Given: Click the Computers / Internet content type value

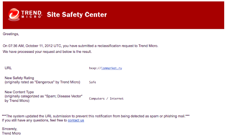Looking at the screenshot, I should coord(106,99).
